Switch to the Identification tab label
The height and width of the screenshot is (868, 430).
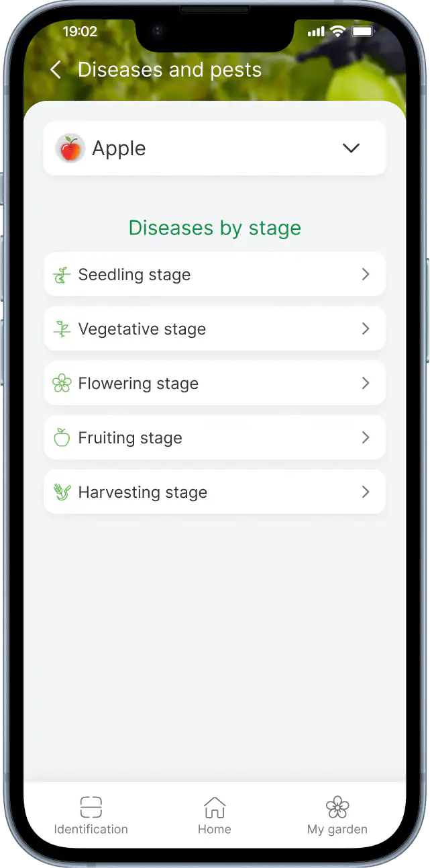[91, 829]
